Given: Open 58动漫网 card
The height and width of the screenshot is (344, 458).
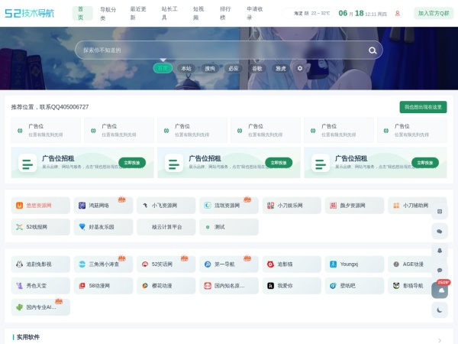Looking at the screenshot, I should tap(103, 285).
